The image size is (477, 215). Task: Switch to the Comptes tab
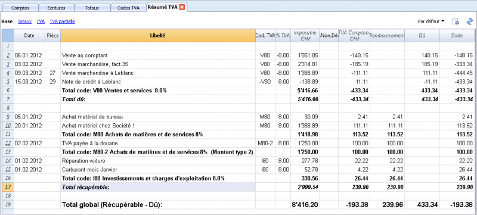click(x=20, y=8)
